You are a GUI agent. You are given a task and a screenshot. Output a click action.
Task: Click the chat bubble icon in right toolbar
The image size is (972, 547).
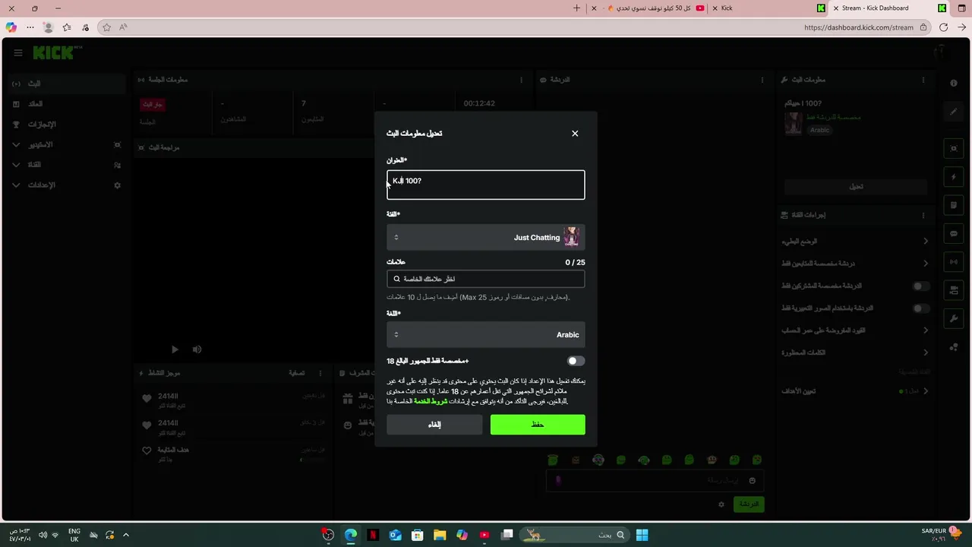(954, 234)
